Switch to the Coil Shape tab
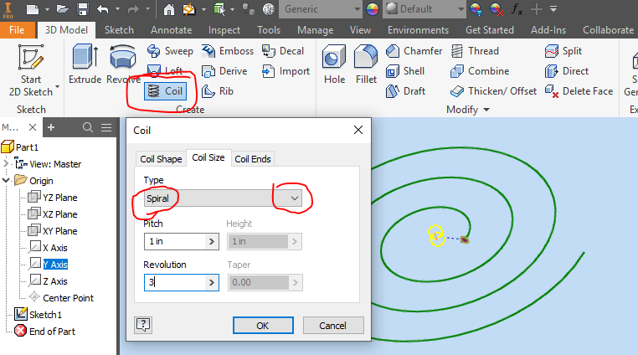The image size is (638, 355). pos(161,159)
